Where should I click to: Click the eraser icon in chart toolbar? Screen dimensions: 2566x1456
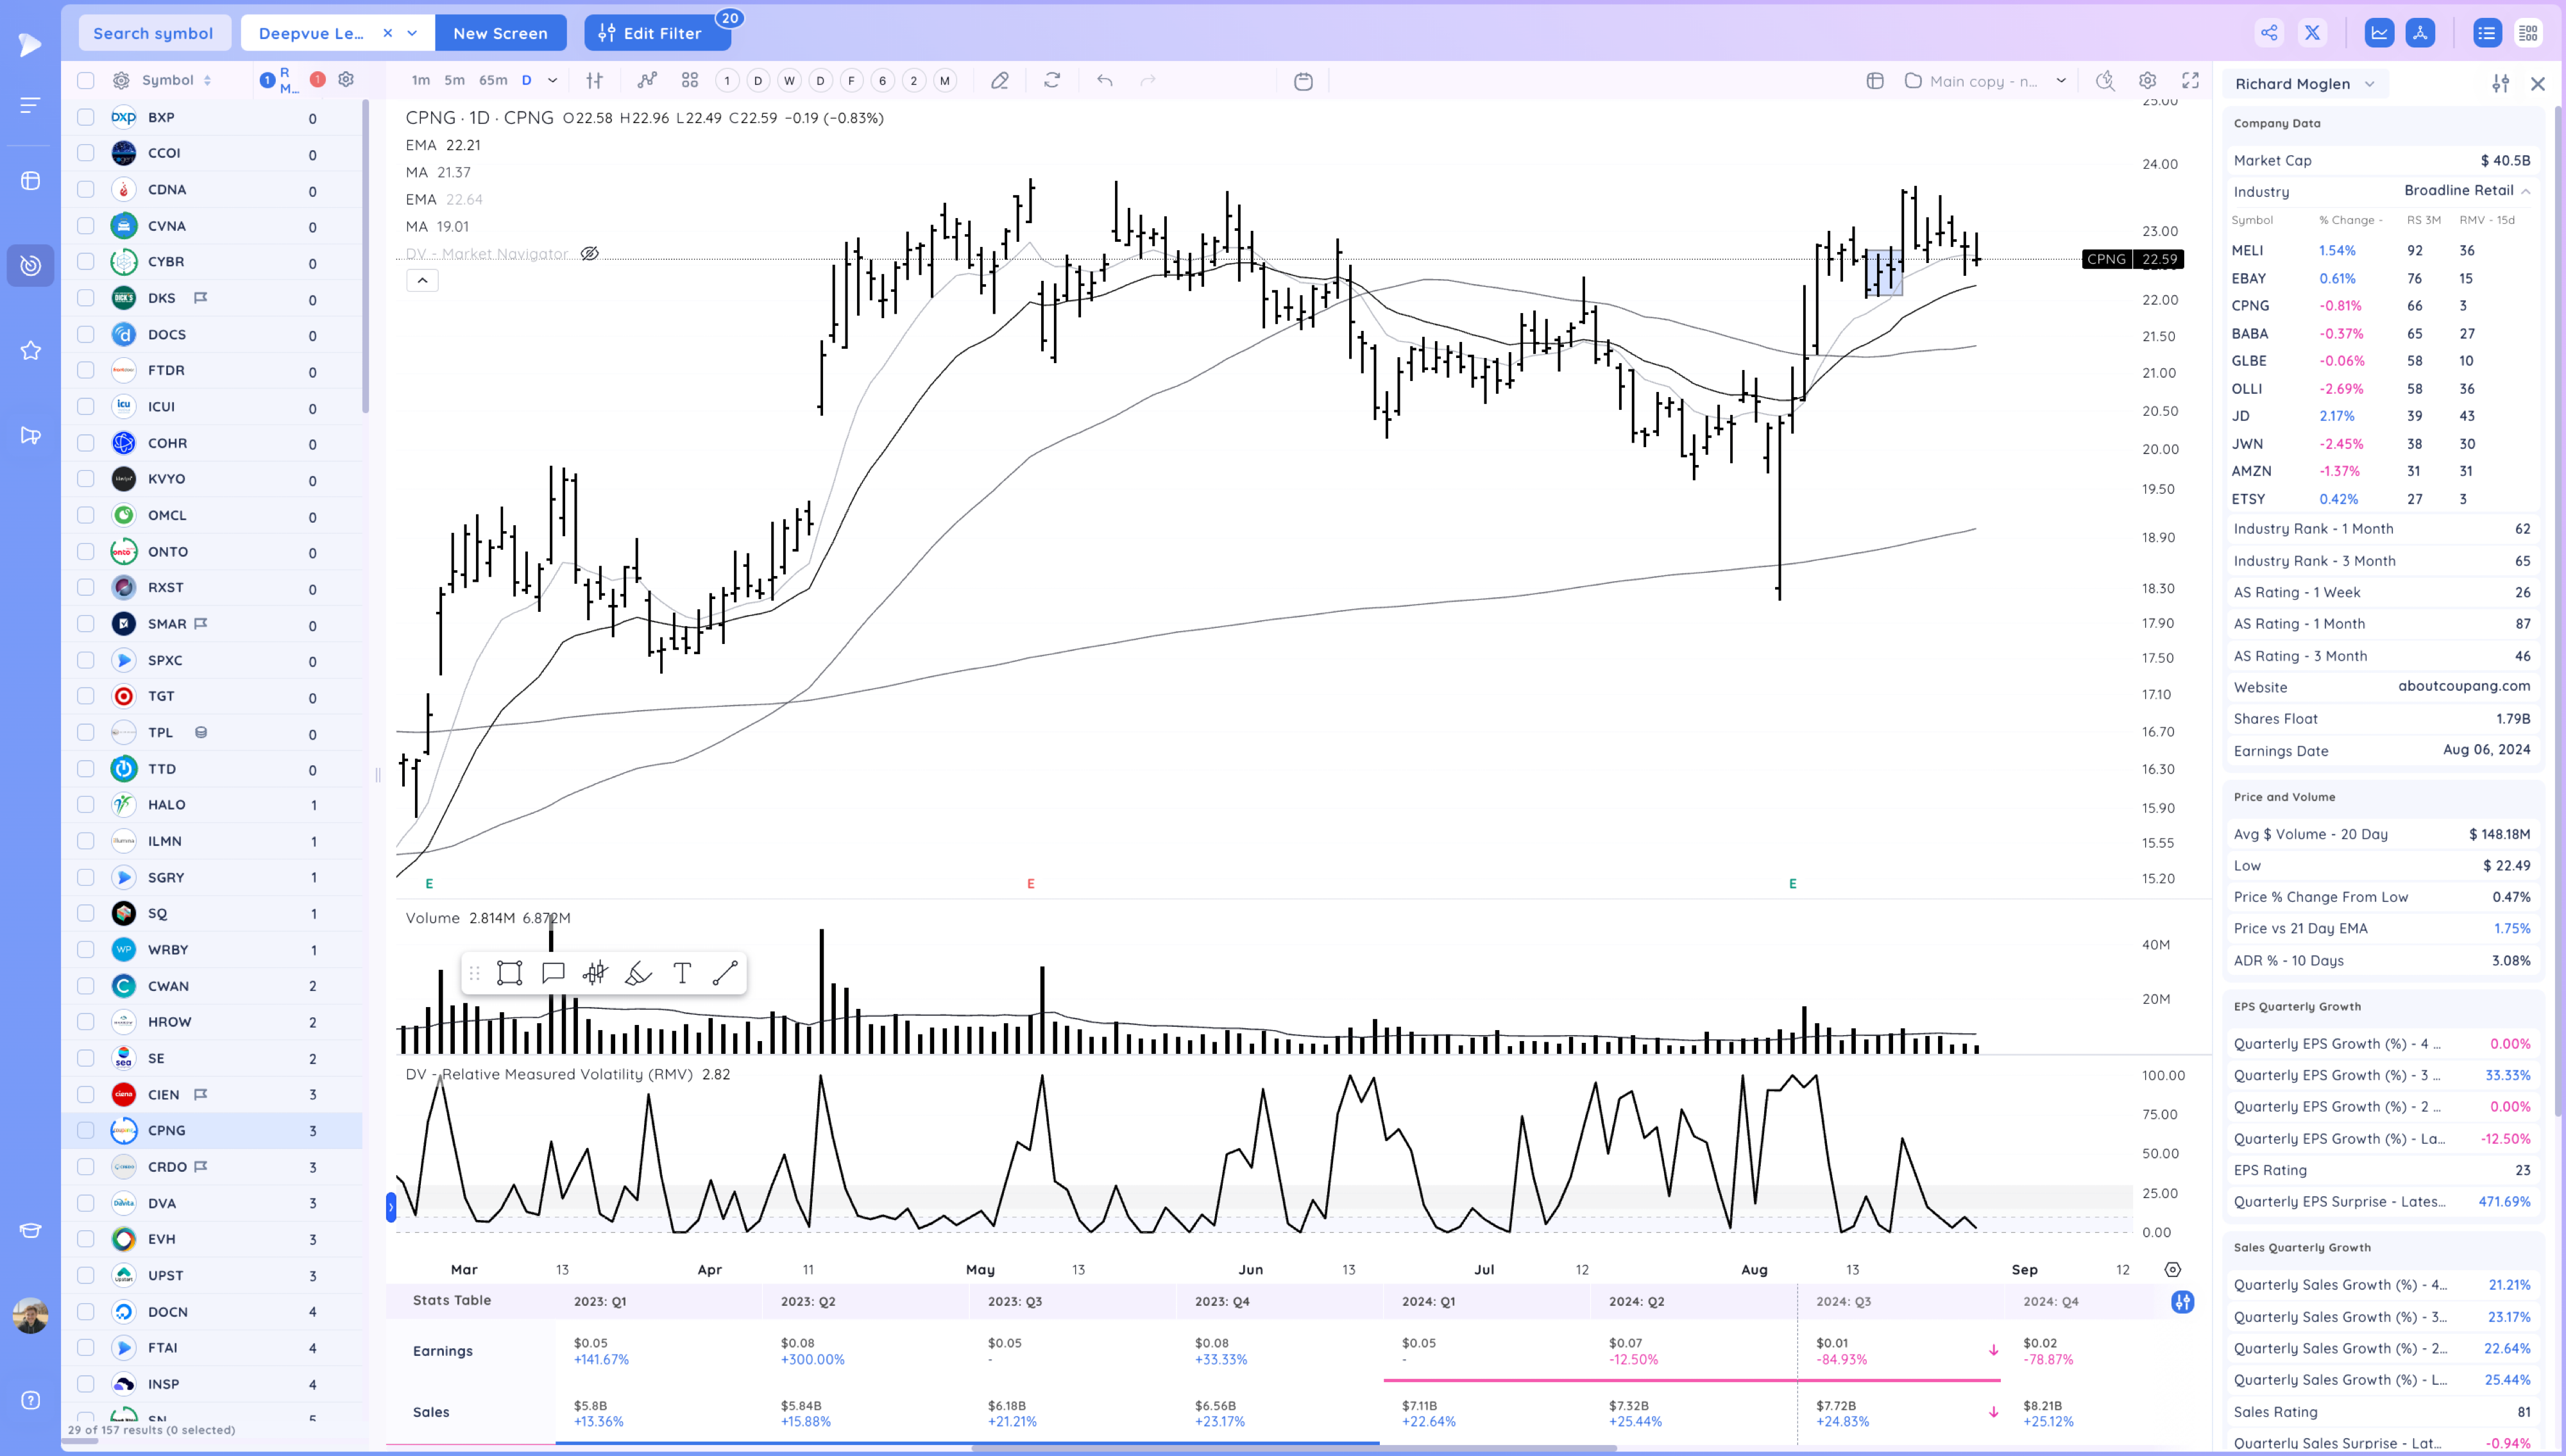[x=999, y=81]
